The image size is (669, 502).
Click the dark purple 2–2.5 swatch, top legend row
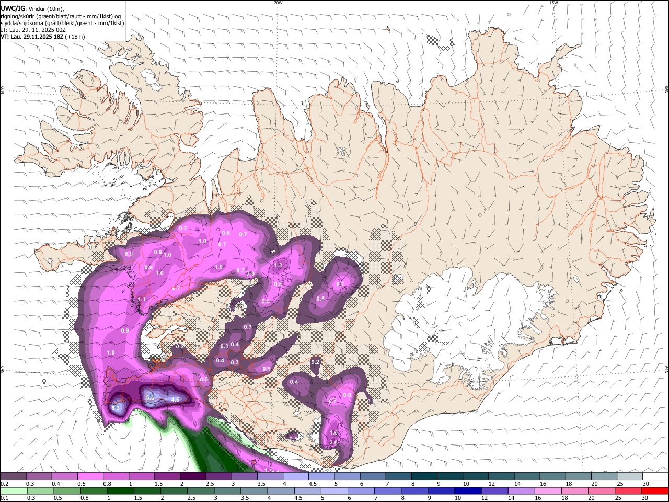click(x=193, y=476)
